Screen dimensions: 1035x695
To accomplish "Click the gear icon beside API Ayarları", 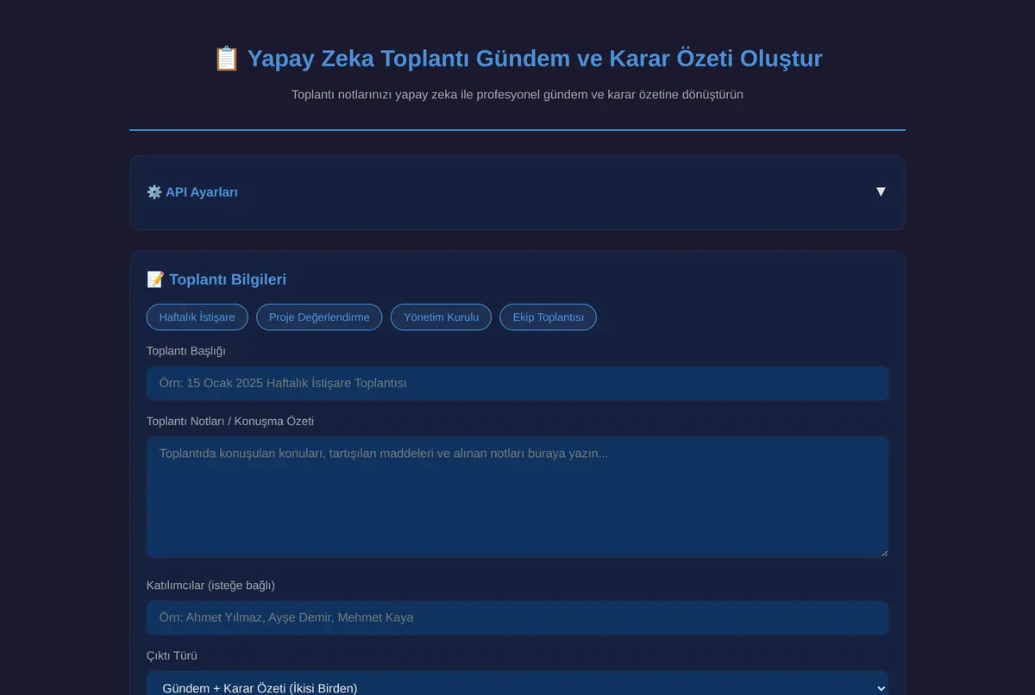I will pyautogui.click(x=154, y=192).
